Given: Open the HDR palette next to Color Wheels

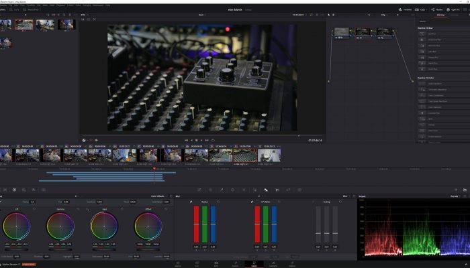Looking at the screenshot, I should (x=23, y=190).
